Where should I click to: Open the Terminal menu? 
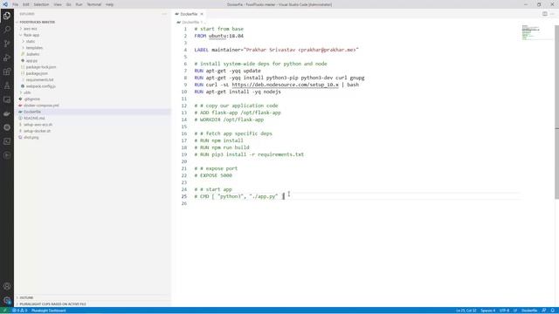(94, 4)
